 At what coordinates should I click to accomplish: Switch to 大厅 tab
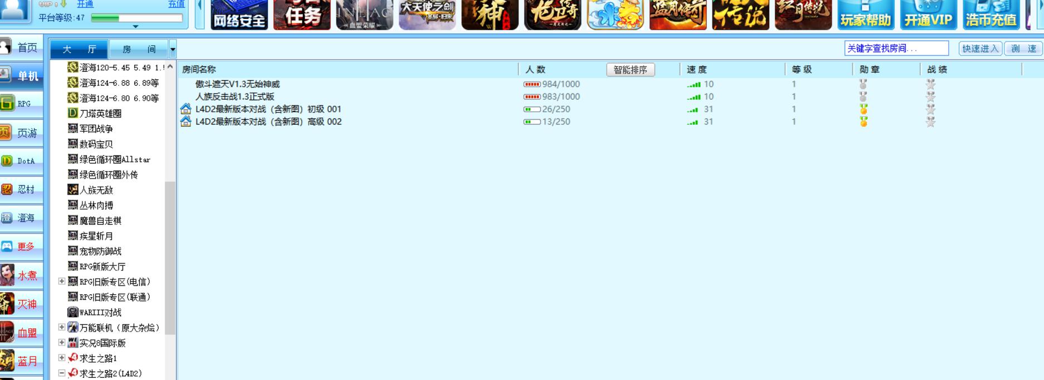coord(79,50)
